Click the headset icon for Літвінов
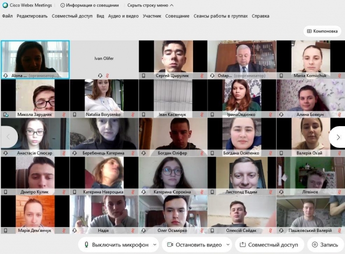This screenshot has height=254, width=345. click(x=281, y=192)
